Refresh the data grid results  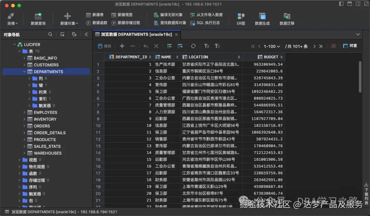pos(193,46)
